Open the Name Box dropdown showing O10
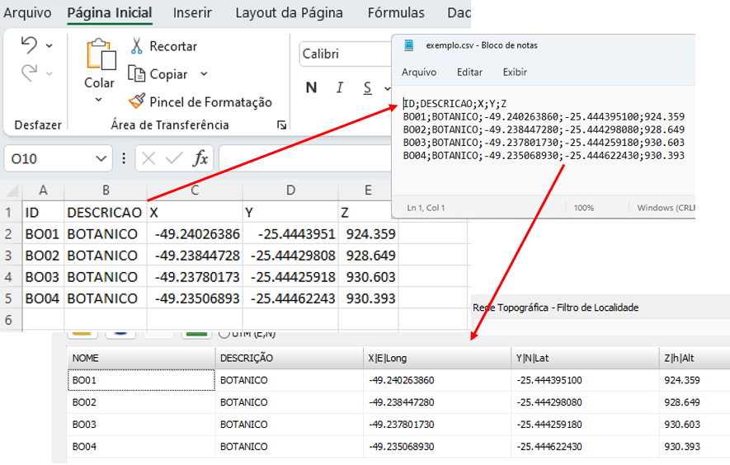730x465 pixels. point(101,159)
